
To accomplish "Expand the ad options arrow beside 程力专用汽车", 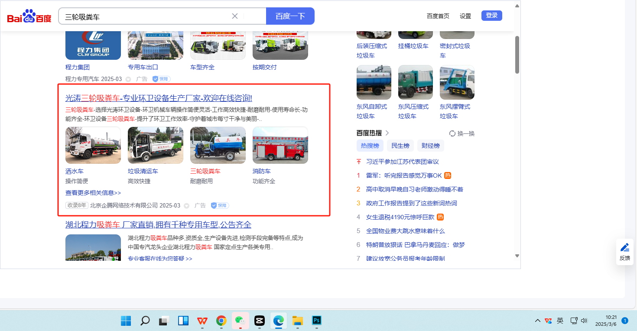I will coord(128,79).
